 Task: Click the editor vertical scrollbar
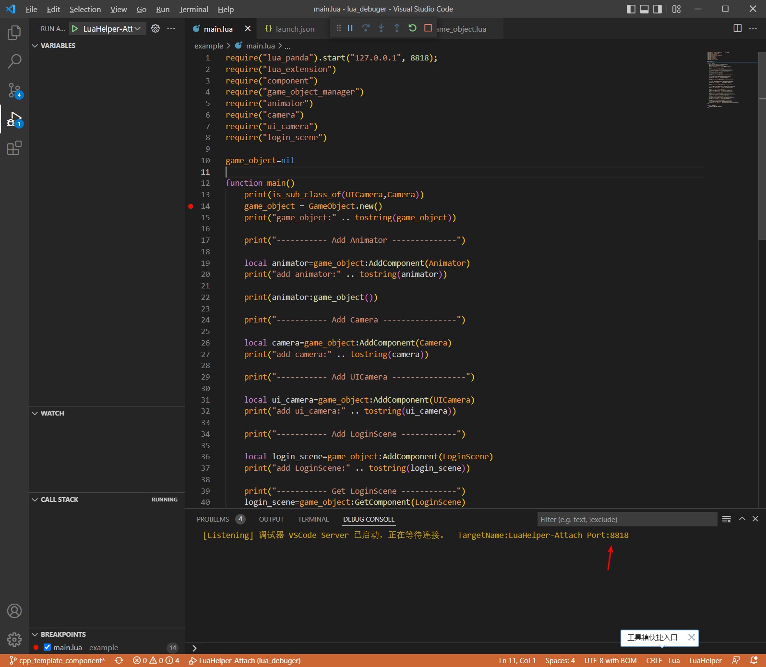[762, 146]
